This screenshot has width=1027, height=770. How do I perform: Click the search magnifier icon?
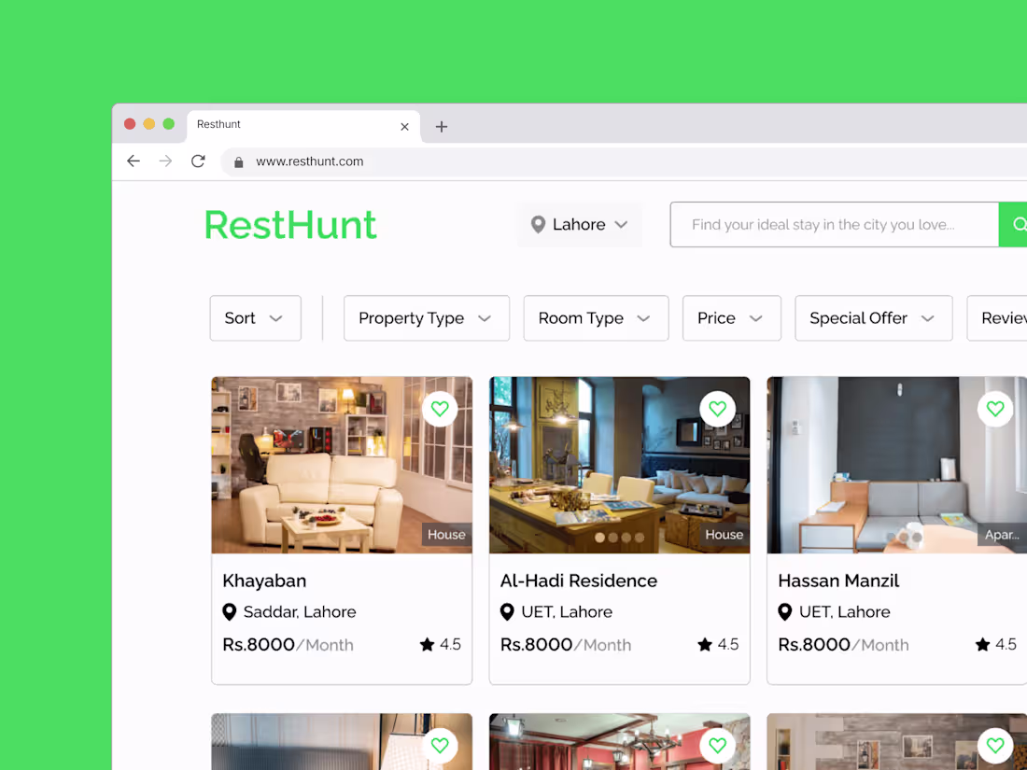[x=1018, y=224]
